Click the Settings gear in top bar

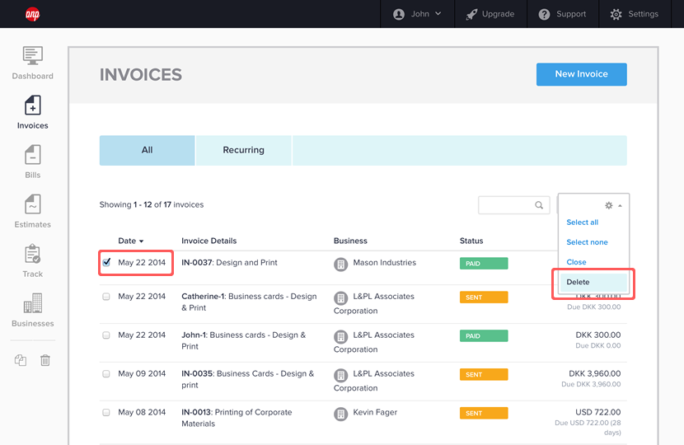tap(616, 14)
